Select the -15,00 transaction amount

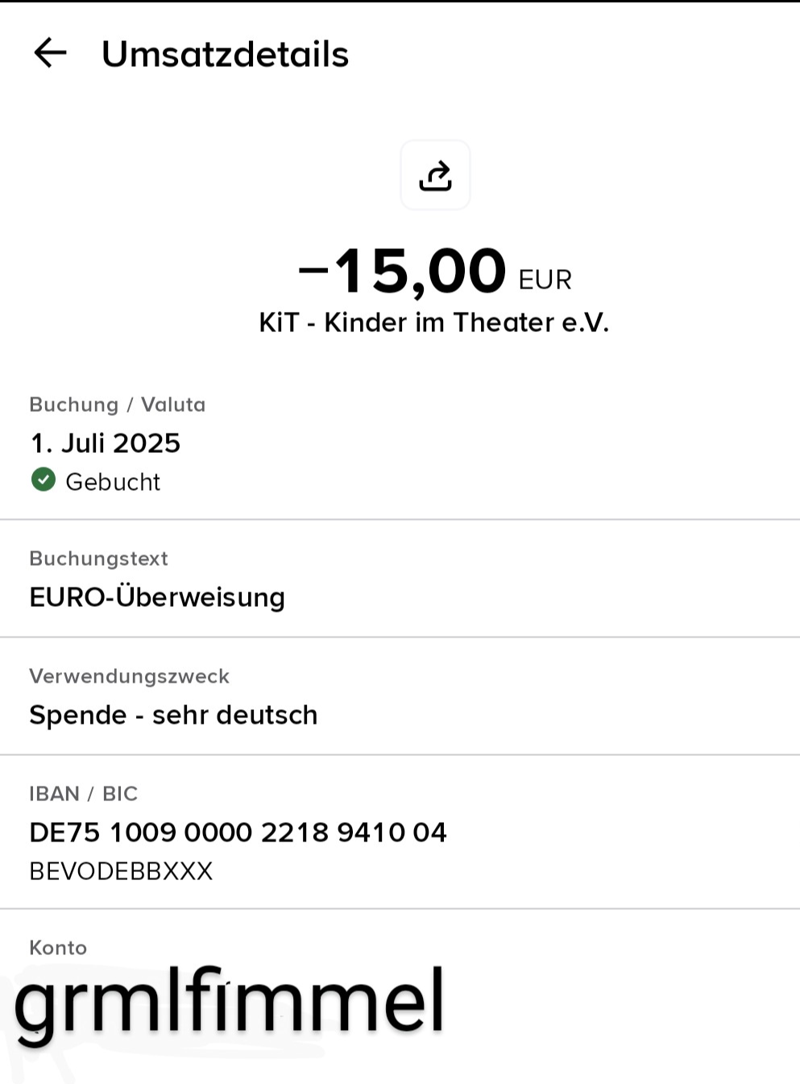pos(403,272)
